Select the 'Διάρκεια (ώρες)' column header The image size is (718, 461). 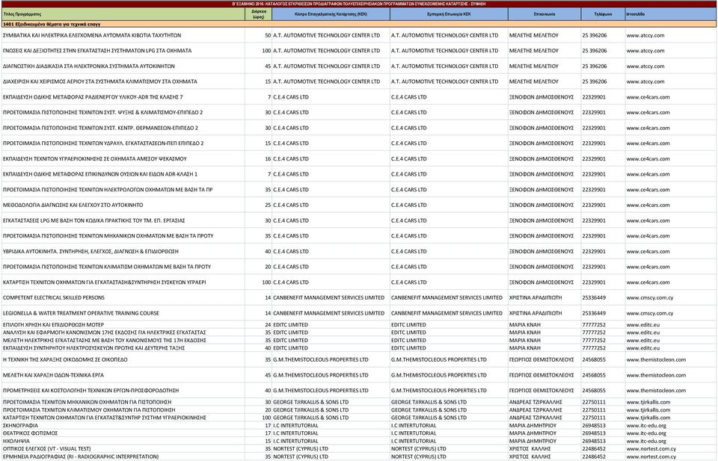point(259,14)
